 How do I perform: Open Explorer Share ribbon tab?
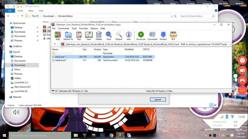point(31,11)
